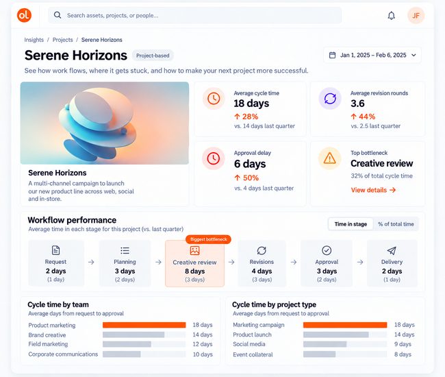
Task: Click the Project-based tag
Action: [153, 56]
